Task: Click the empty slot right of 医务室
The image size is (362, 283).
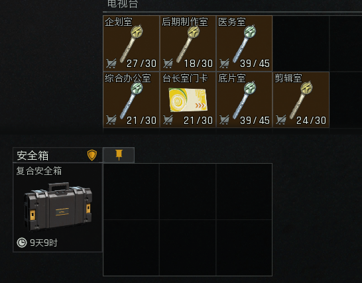Action: [x=301, y=43]
